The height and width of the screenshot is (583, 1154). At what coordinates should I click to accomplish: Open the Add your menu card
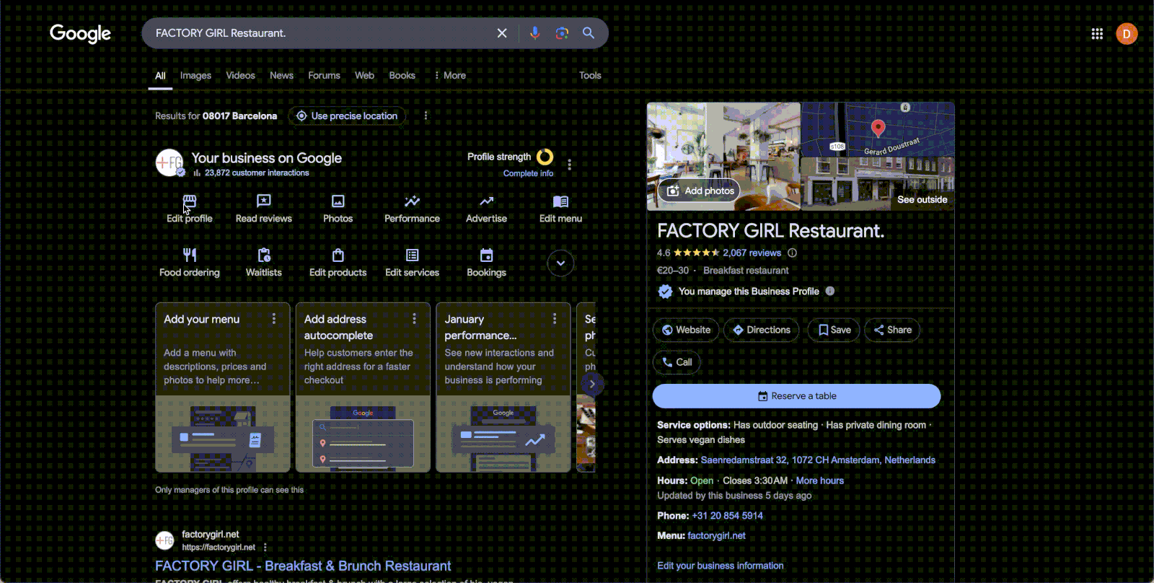click(x=223, y=387)
